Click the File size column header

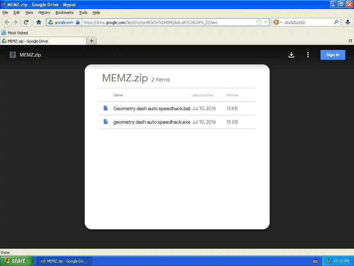pyautogui.click(x=232, y=95)
